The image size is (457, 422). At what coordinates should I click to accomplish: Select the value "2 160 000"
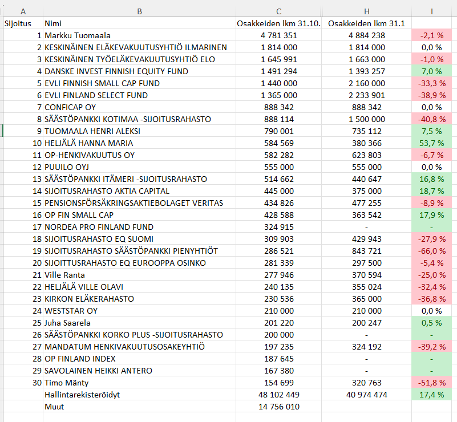(x=367, y=83)
